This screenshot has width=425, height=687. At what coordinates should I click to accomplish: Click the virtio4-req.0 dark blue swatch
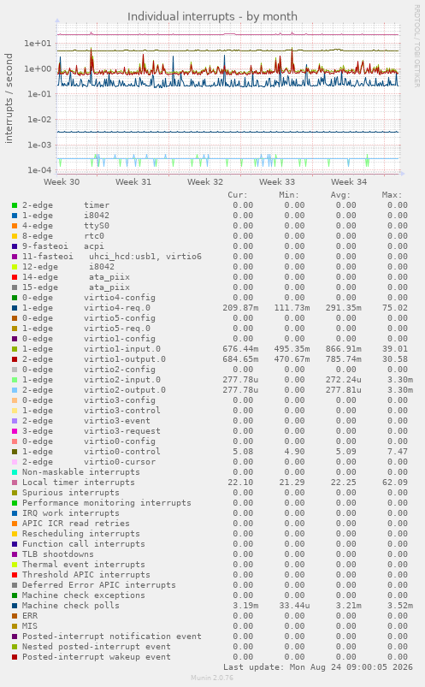pyautogui.click(x=15, y=308)
